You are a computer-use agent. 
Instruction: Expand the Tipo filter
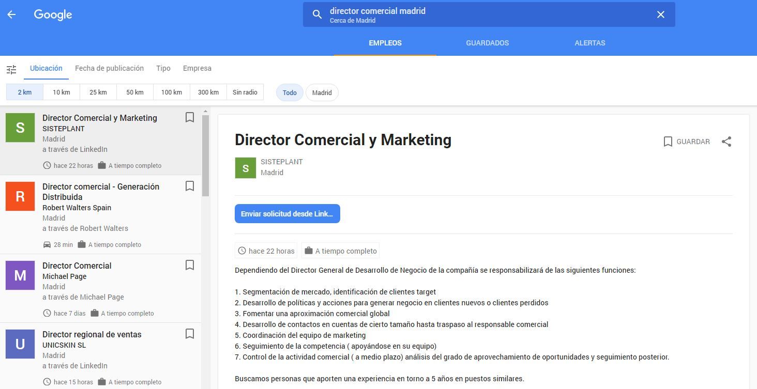(x=163, y=68)
